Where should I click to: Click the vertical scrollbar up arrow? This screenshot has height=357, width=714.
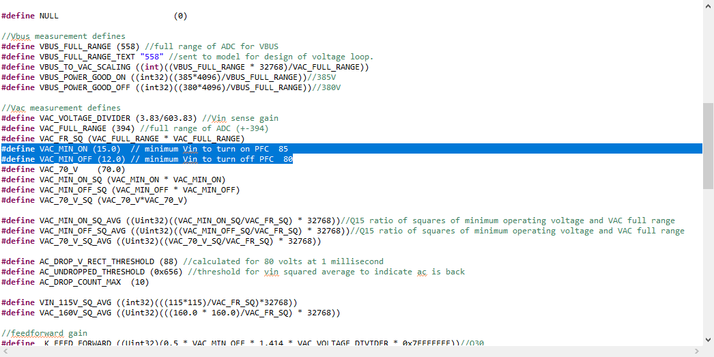(708, 5)
